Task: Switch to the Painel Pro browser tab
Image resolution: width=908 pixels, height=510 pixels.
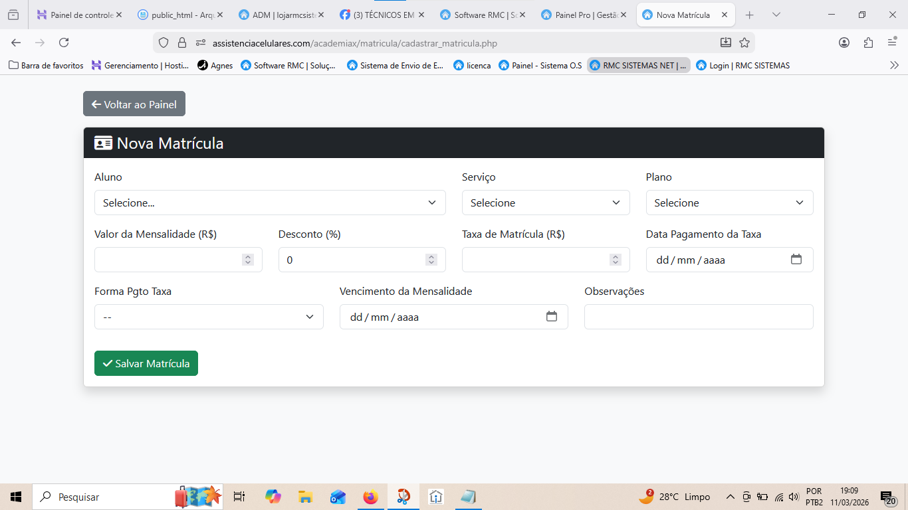Action: [584, 15]
